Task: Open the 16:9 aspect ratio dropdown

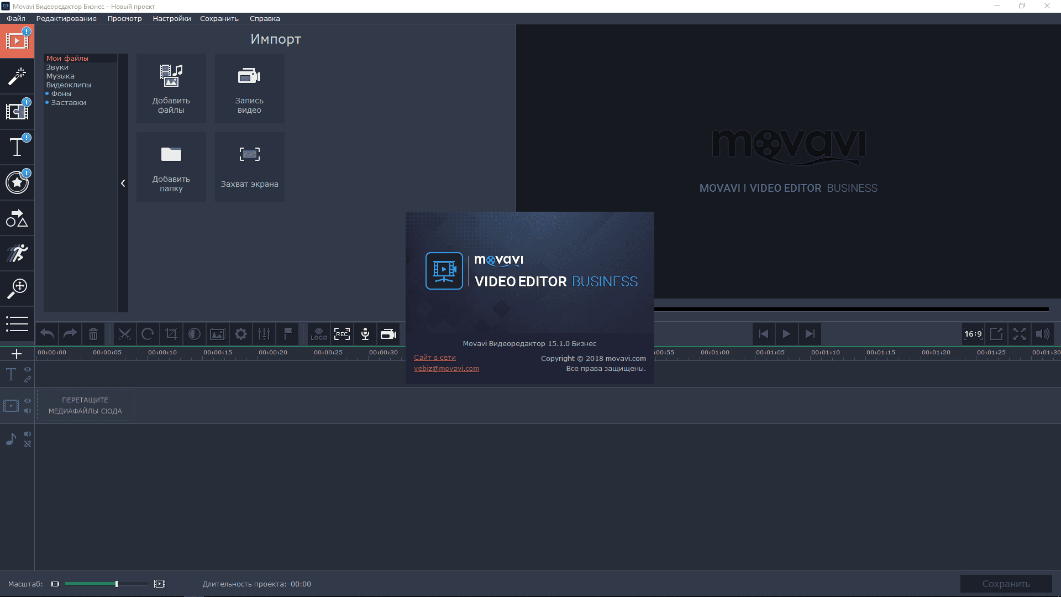Action: (x=973, y=334)
